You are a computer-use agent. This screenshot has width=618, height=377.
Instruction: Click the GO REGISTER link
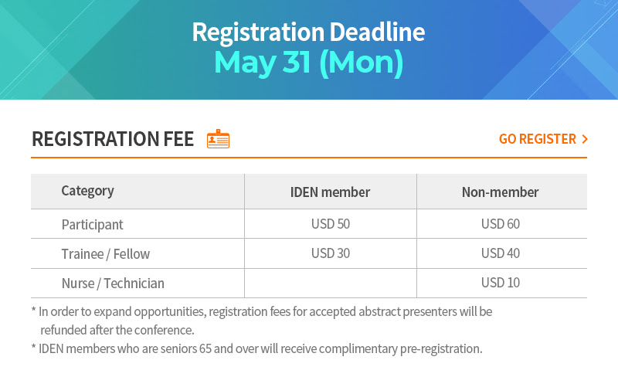(x=543, y=139)
